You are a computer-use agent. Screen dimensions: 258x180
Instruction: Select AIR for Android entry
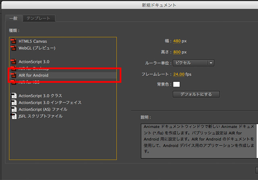pyautogui.click(x=63, y=76)
